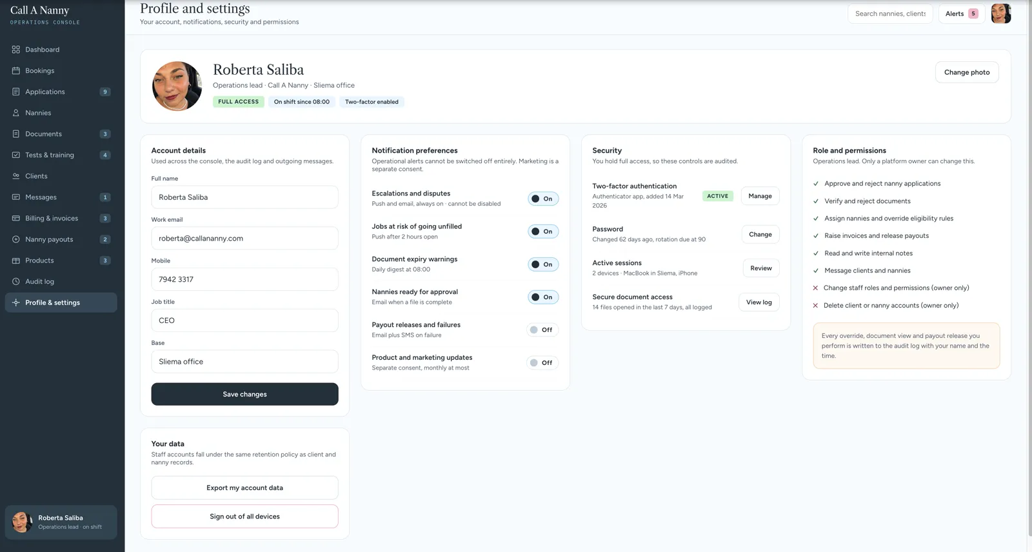Click the Clients sidebar icon
Image resolution: width=1032 pixels, height=552 pixels.
16,176
